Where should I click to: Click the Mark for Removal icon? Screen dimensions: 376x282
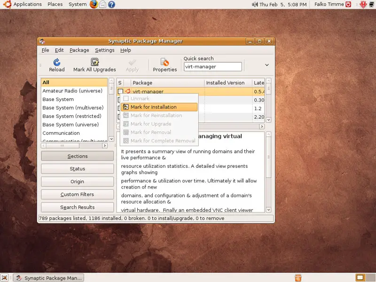126,132
